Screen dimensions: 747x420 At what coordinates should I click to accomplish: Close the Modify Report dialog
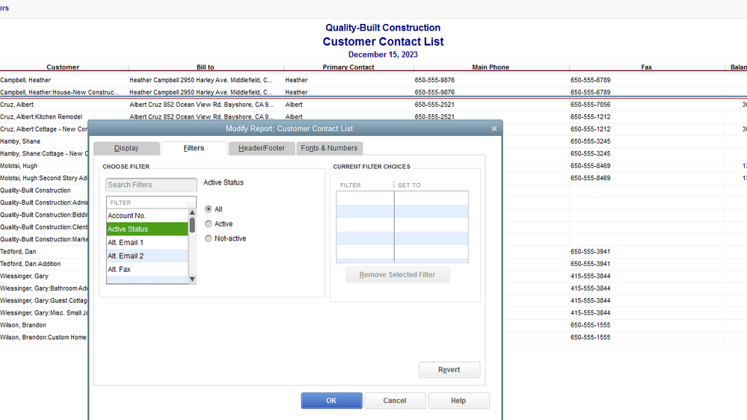(x=494, y=129)
